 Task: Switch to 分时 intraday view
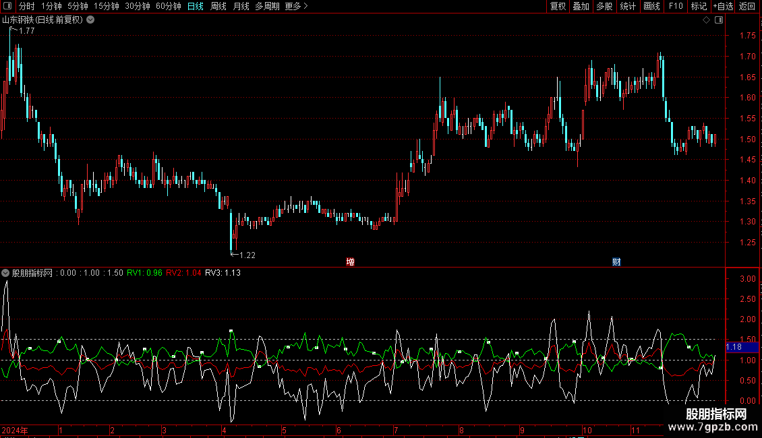[x=27, y=6]
